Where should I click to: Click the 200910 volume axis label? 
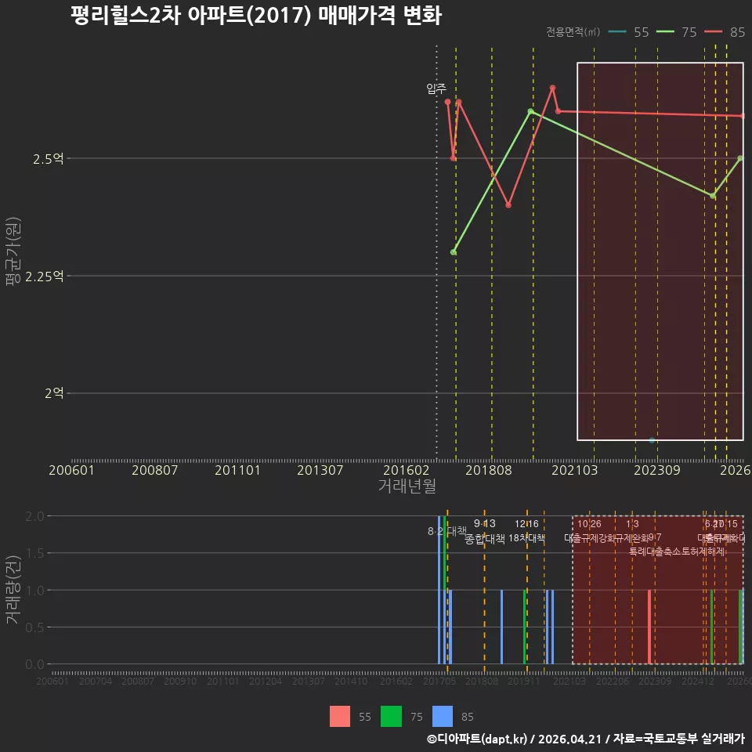click(180, 681)
